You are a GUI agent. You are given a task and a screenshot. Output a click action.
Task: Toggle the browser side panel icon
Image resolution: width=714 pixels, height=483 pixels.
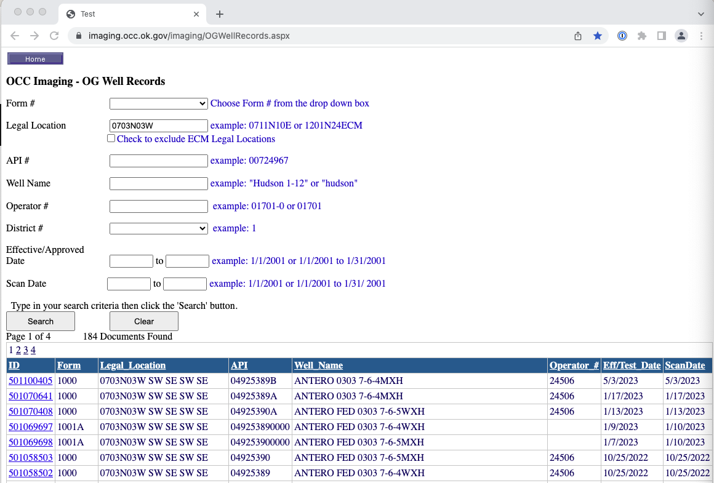tap(662, 36)
